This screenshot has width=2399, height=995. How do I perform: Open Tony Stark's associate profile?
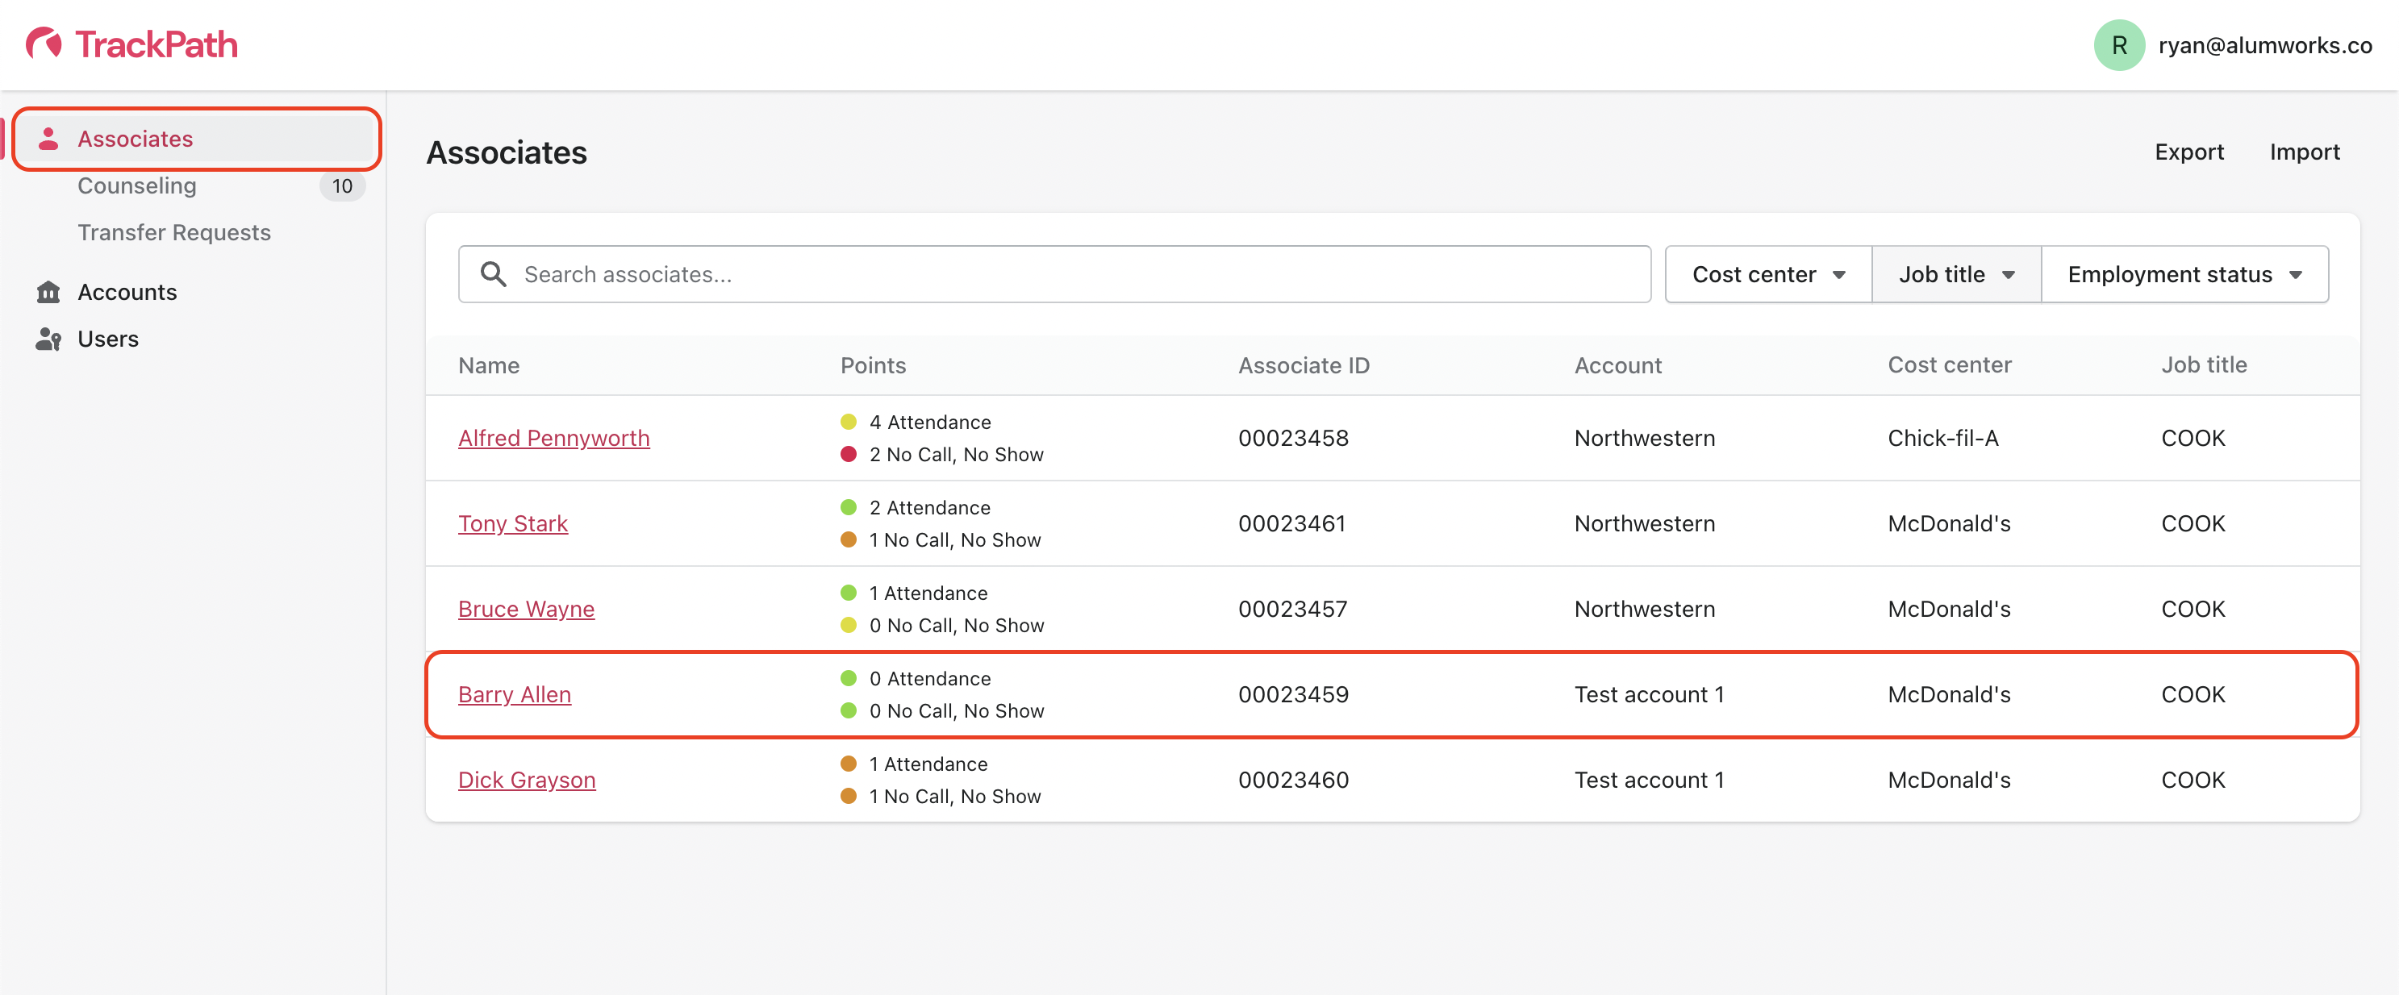coord(512,524)
